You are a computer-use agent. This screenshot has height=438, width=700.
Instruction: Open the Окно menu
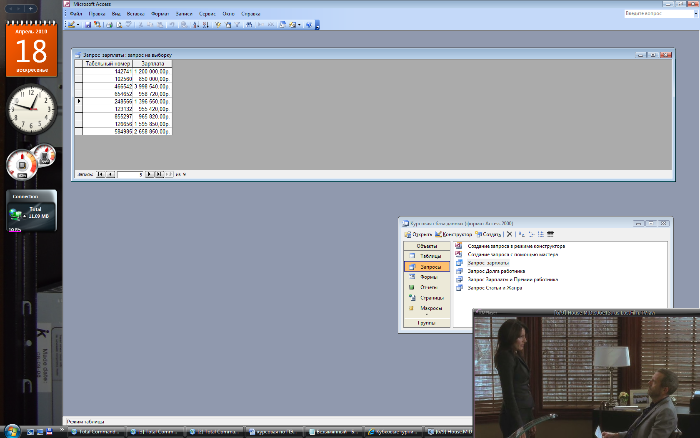[x=228, y=14]
